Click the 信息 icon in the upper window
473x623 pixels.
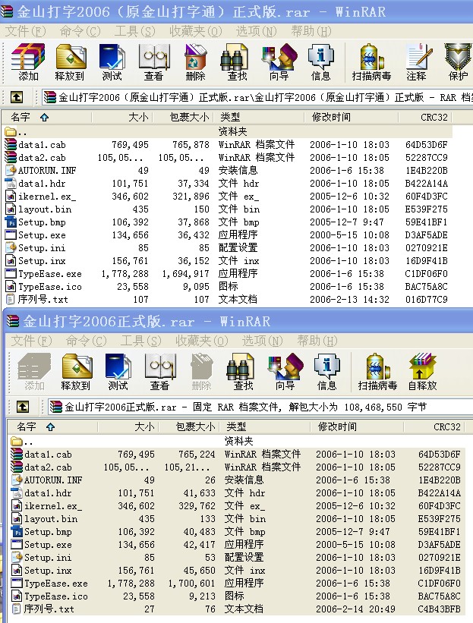[320, 62]
